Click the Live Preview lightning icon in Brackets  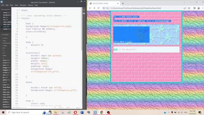84,10
